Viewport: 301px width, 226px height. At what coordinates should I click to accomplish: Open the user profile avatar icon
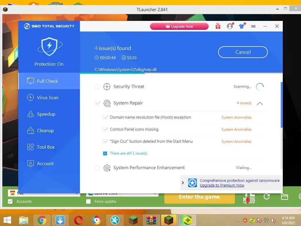pyautogui.click(x=230, y=26)
